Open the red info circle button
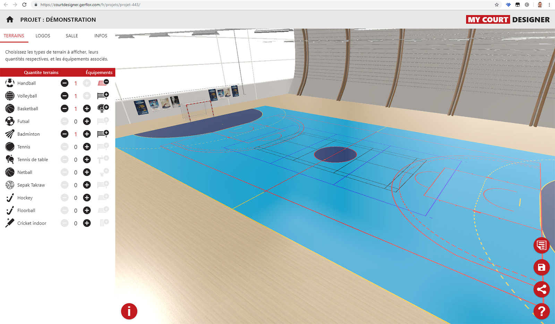Viewport: 555px width, 324px height. coord(129,311)
